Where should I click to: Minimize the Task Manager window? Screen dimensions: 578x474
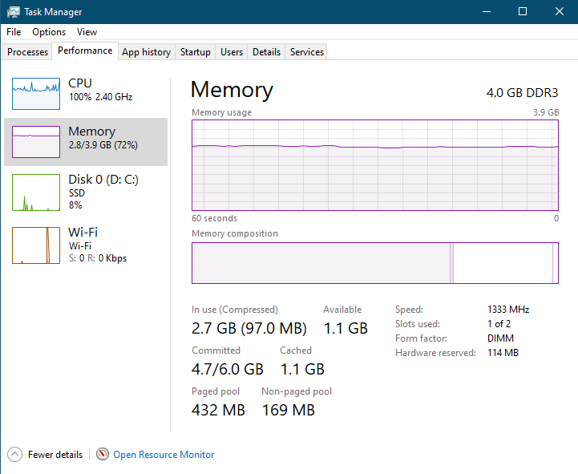coord(487,12)
